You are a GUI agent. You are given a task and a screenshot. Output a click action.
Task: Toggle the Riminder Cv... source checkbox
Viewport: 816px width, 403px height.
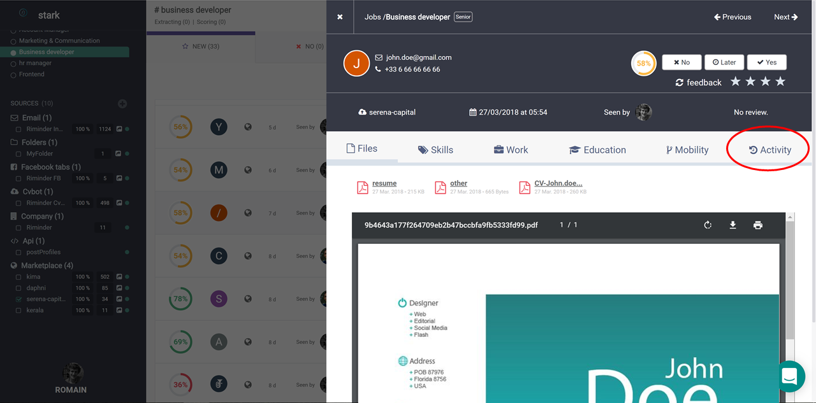pos(18,203)
